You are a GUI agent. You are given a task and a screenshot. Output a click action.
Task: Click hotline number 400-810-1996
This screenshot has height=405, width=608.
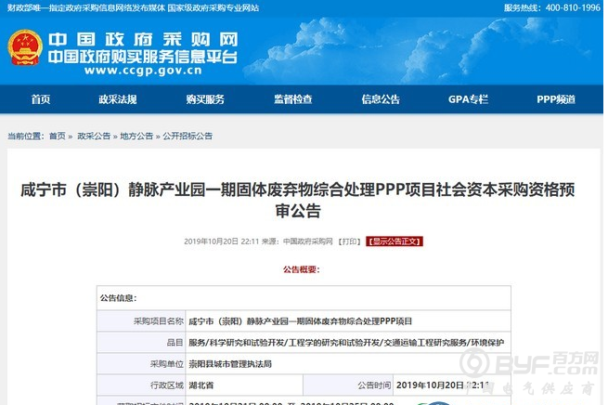(573, 7)
